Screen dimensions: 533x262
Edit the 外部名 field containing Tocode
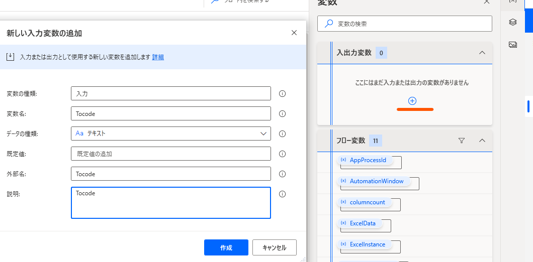coord(171,174)
